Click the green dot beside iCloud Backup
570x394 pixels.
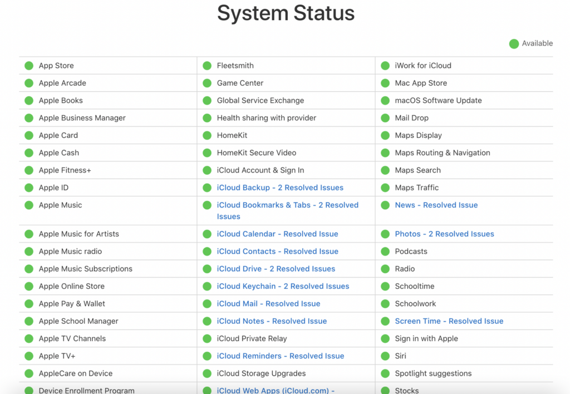click(x=207, y=188)
